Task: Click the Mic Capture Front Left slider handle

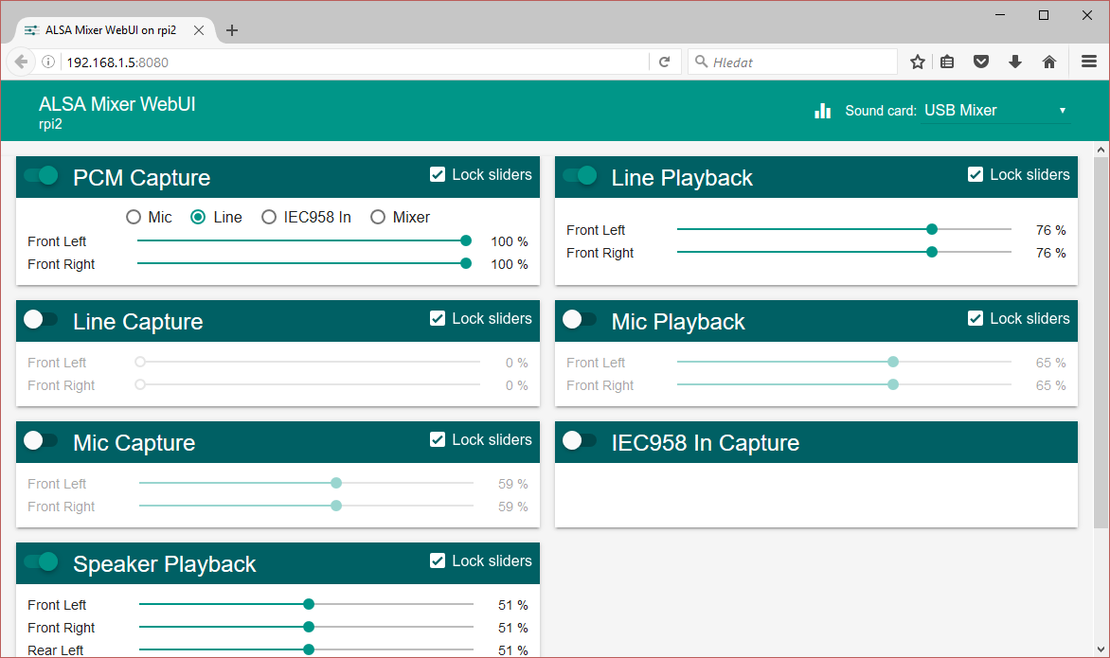Action: (336, 483)
